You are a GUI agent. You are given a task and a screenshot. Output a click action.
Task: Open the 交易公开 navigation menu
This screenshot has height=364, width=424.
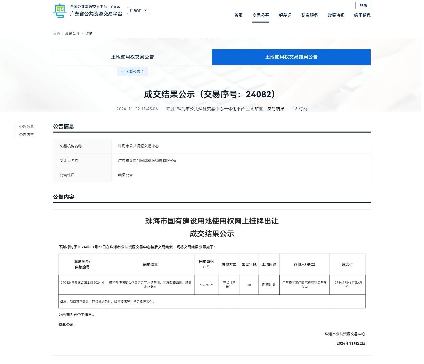[261, 15]
